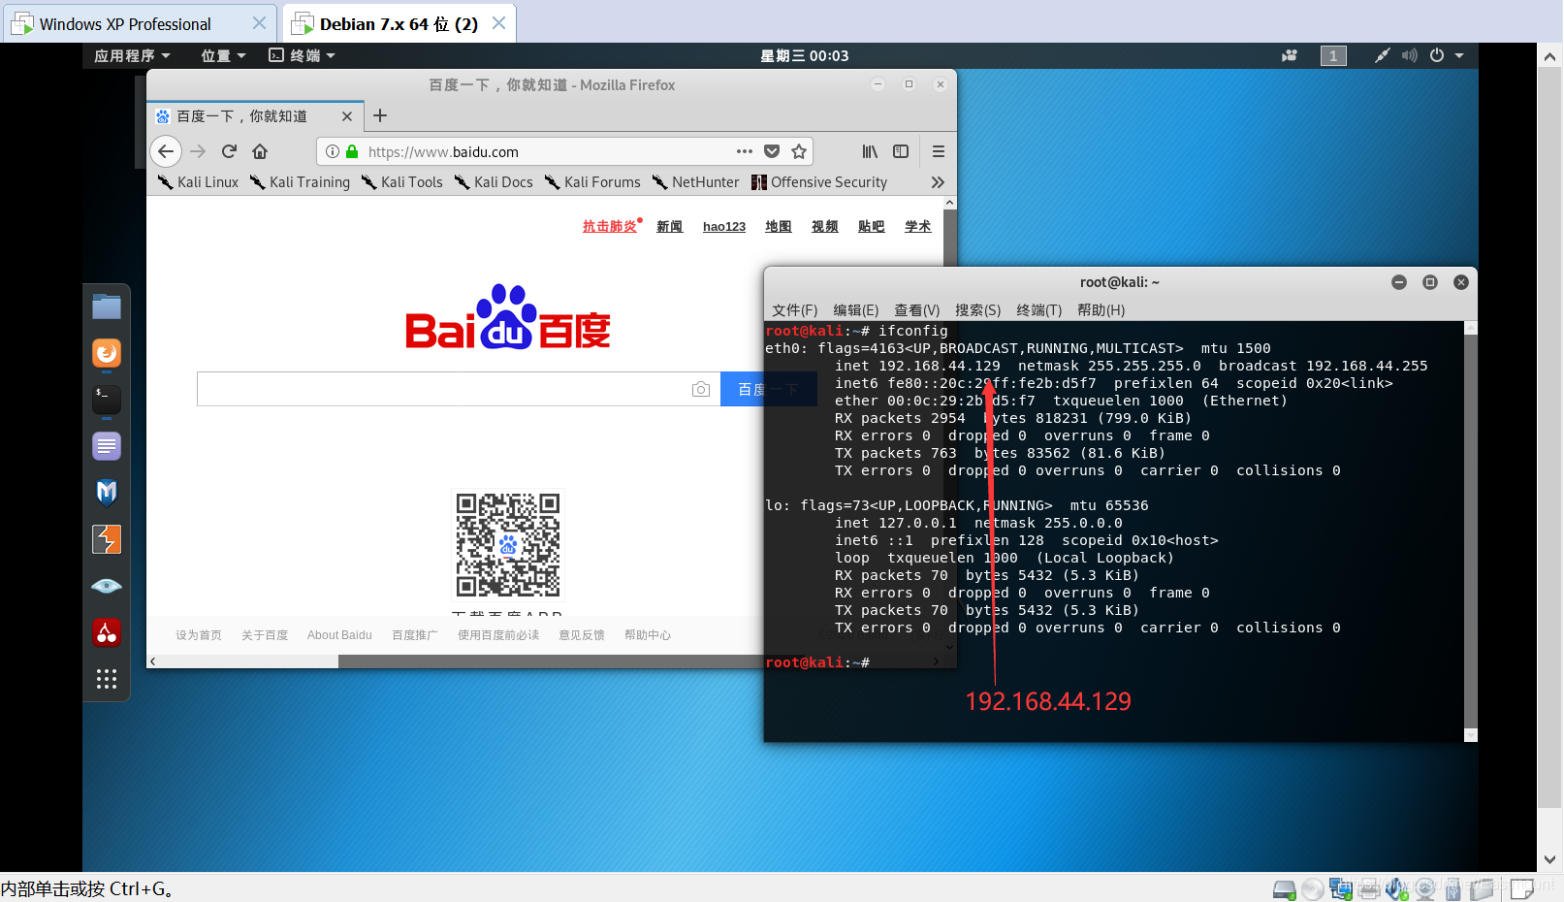Open About Baidu footer link
The width and height of the screenshot is (1564, 902).
point(339,635)
